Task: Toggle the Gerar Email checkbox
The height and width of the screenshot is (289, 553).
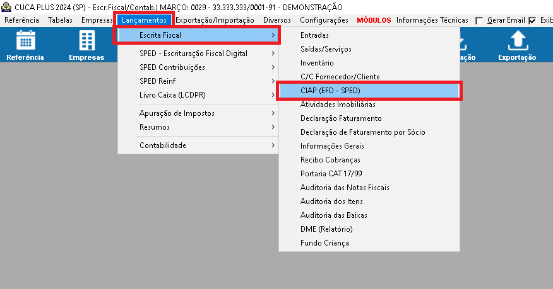Action: pos(479,21)
